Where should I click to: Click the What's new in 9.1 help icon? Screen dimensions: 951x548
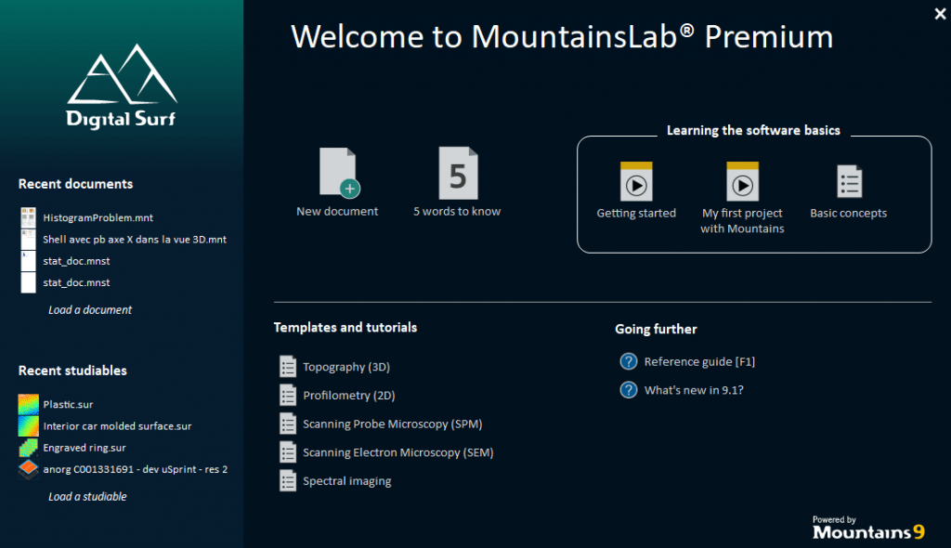[629, 390]
